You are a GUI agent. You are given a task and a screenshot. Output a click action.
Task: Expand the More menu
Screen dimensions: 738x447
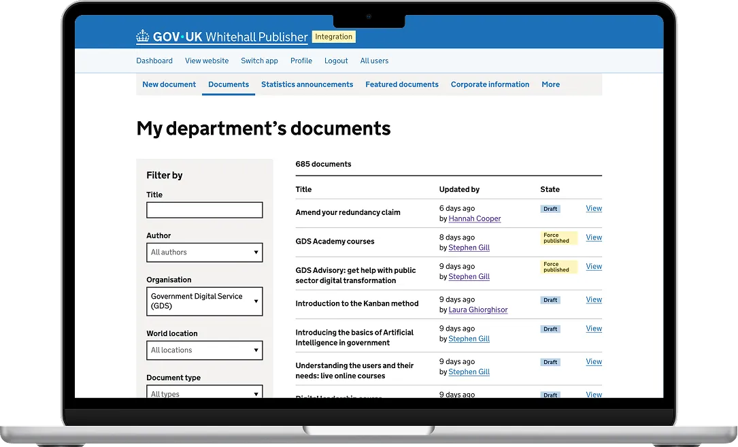551,84
